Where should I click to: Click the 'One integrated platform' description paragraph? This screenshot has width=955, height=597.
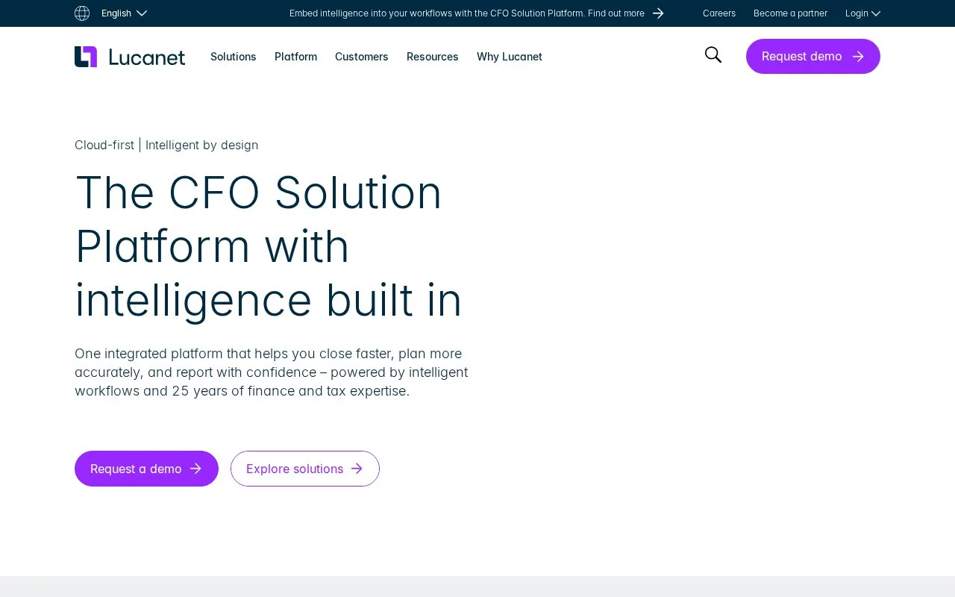tap(272, 372)
